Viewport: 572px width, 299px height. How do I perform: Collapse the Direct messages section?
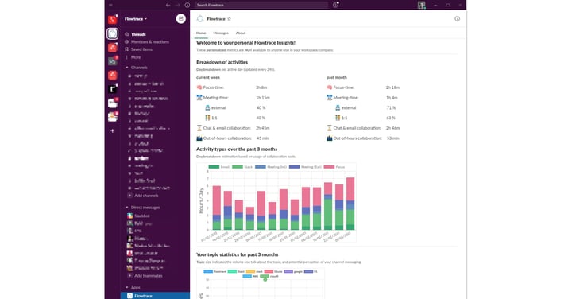[127, 208]
